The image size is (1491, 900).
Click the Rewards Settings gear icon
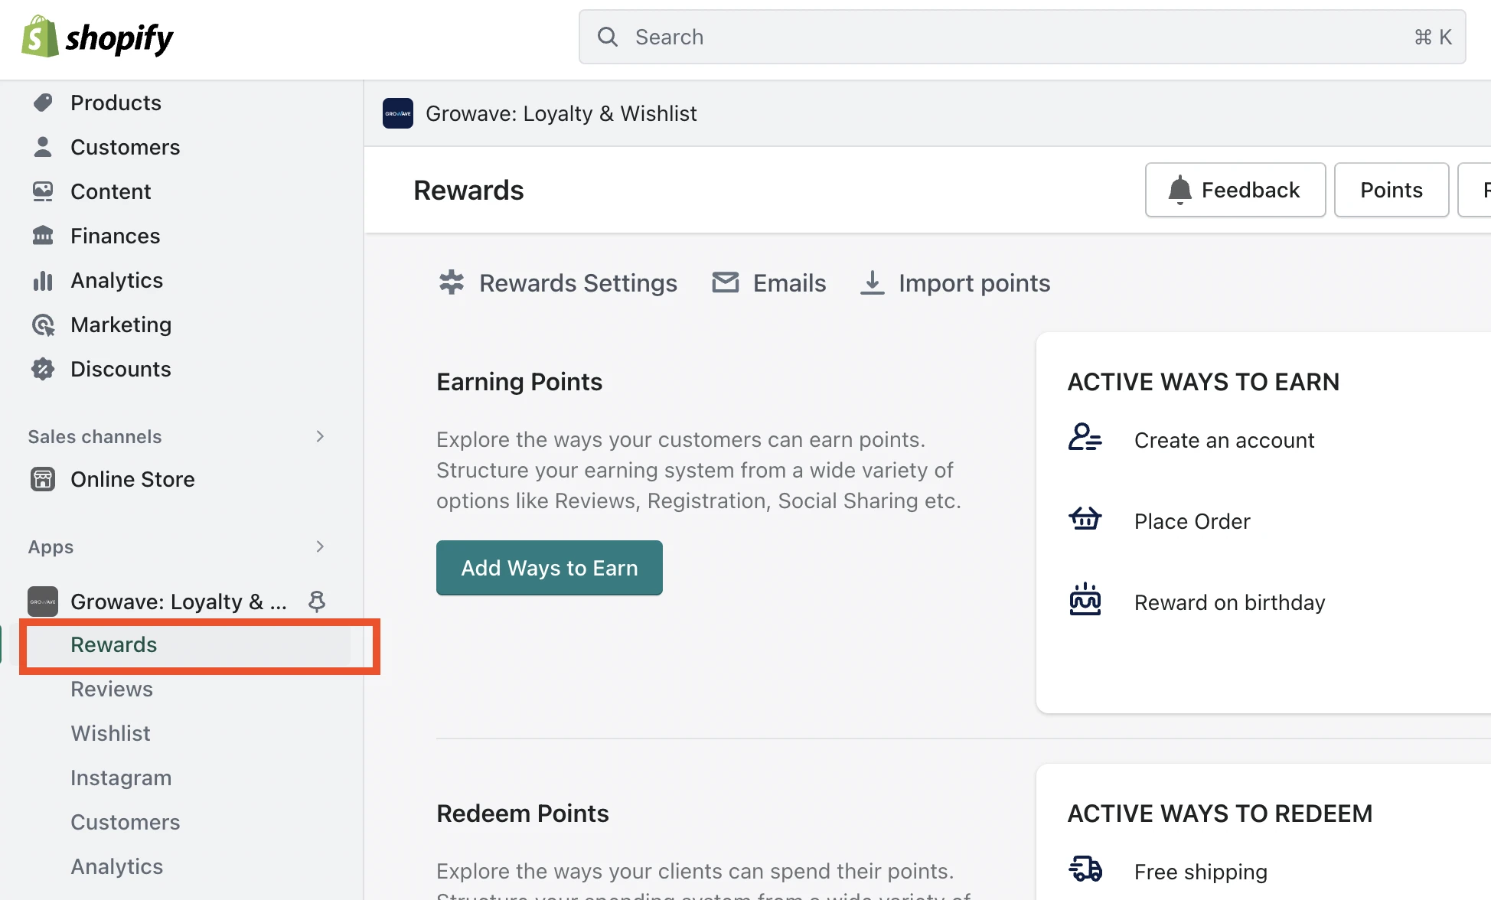click(x=452, y=283)
